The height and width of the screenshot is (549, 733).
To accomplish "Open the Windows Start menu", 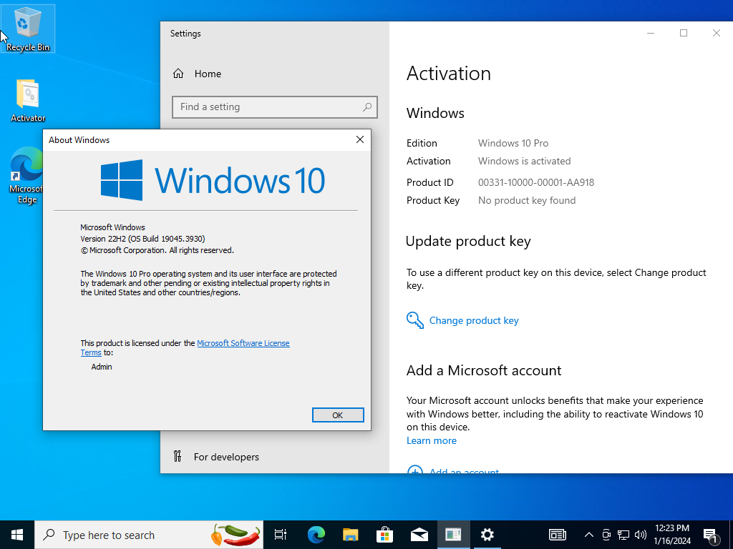I will pos(17,535).
